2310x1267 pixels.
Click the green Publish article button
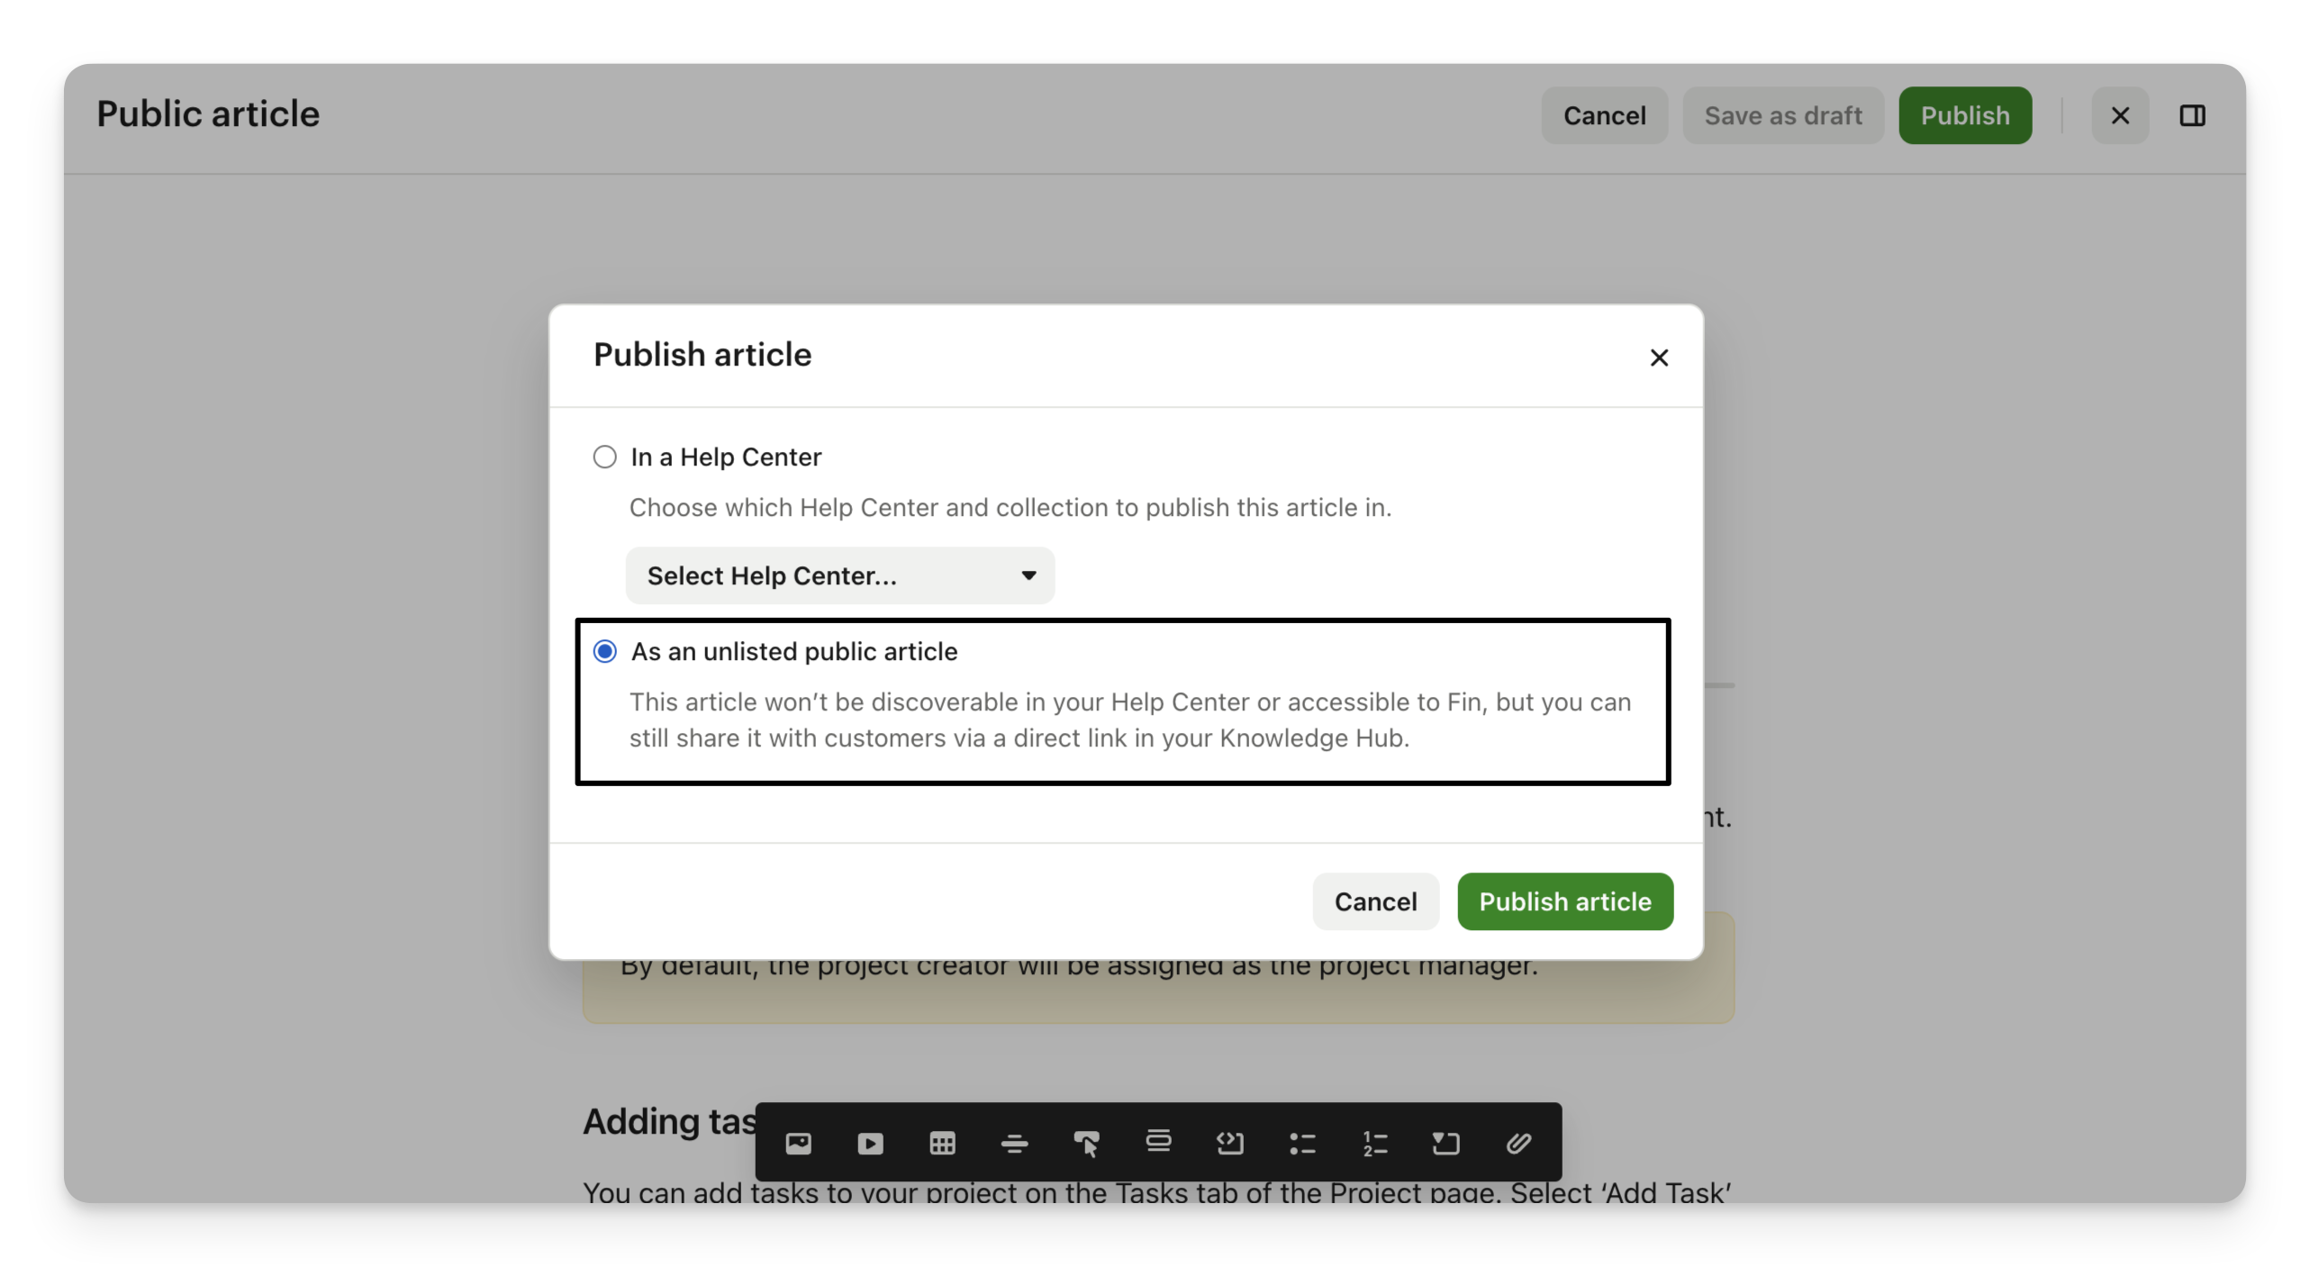[x=1565, y=901]
